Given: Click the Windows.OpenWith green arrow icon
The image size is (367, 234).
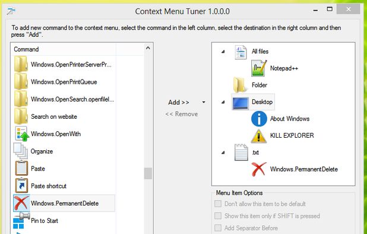Looking at the screenshot, I should click(x=22, y=134).
